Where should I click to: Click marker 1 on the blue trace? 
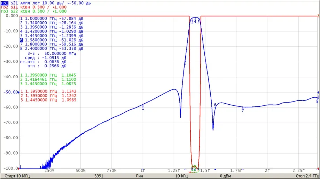(143, 107)
